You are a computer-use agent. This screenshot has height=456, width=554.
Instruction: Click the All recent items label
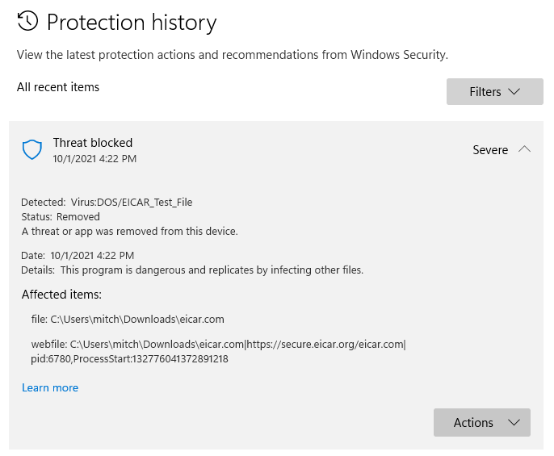58,87
